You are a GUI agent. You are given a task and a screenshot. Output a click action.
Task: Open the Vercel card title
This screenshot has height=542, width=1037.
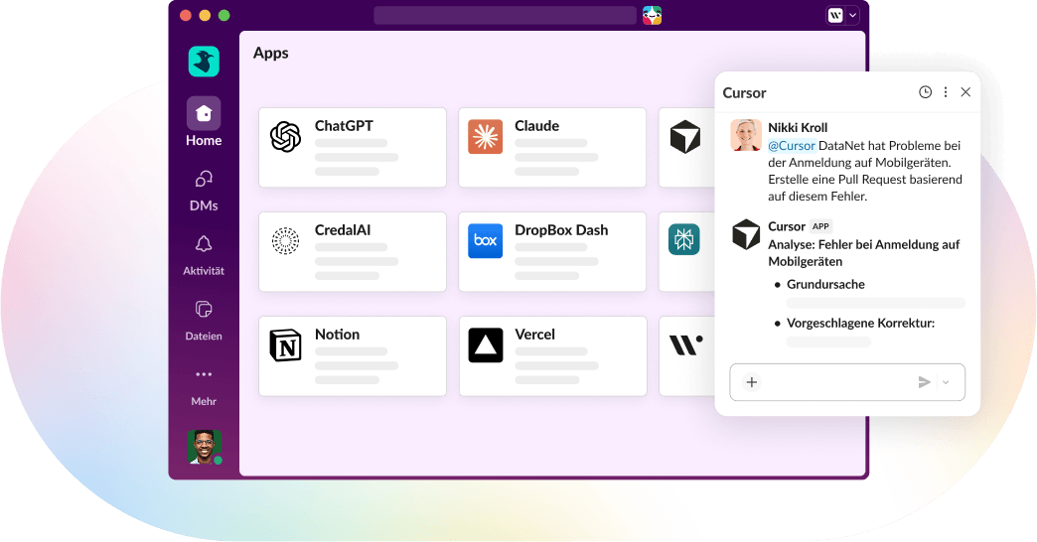(535, 335)
